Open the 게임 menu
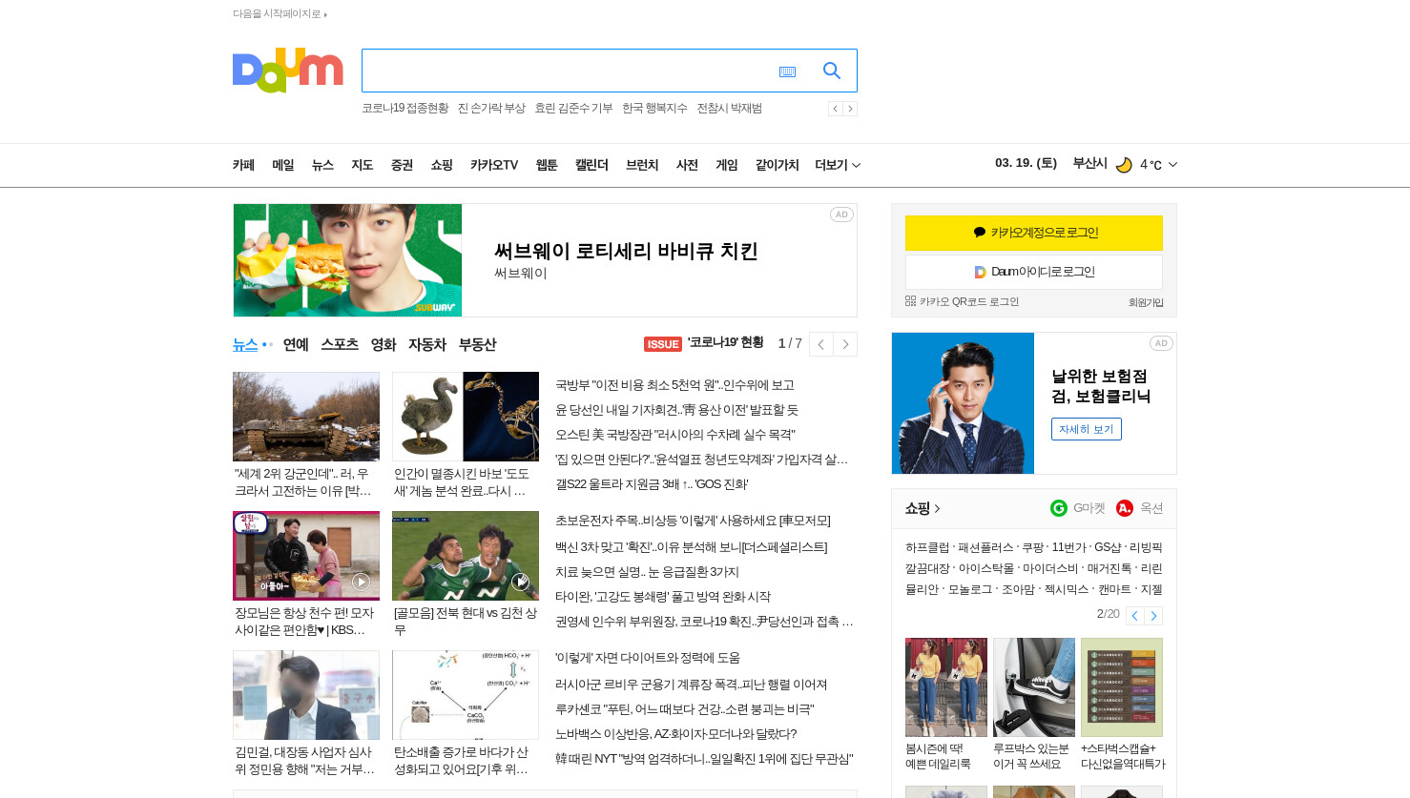 pos(727,165)
